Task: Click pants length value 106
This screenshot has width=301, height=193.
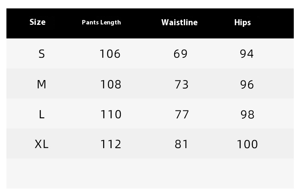Action: click(x=110, y=54)
